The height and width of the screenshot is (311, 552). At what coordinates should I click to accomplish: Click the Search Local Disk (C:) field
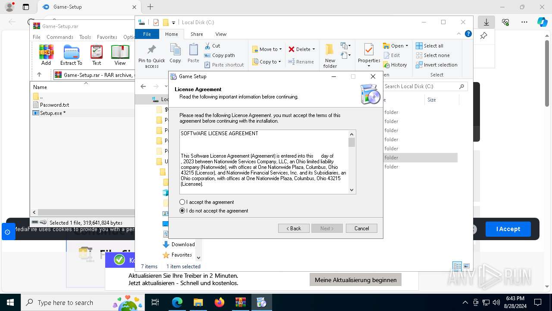[x=425, y=86]
